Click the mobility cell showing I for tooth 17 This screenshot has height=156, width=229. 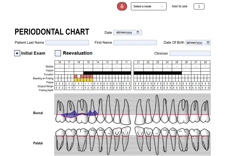pos(69,66)
